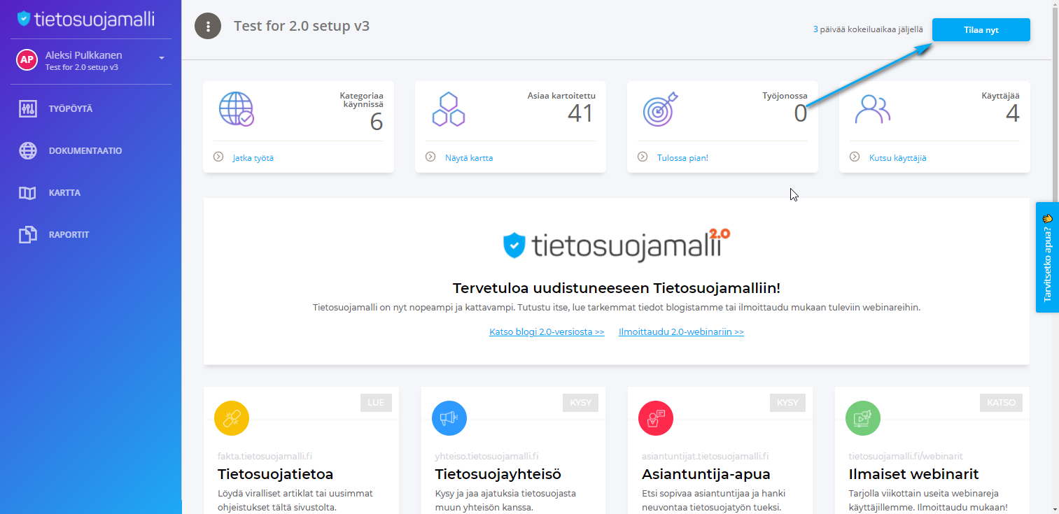
Task: Click the green webinar icon for Ilmaiset webinarit
Action: [x=863, y=418]
